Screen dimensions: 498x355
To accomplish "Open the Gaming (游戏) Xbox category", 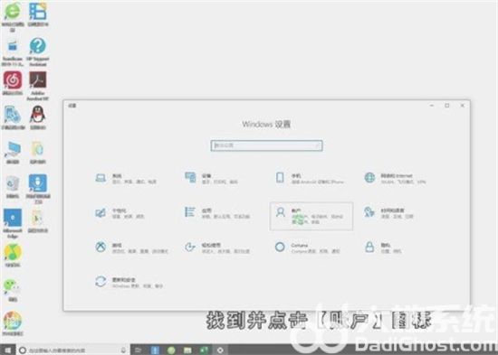I will [131, 248].
